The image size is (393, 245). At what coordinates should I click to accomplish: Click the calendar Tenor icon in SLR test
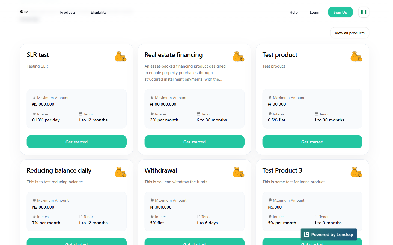click(x=81, y=114)
